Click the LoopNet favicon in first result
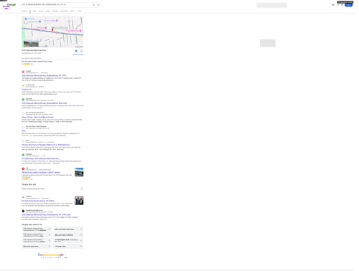The height and width of the screenshot is (271, 359). 23,72
